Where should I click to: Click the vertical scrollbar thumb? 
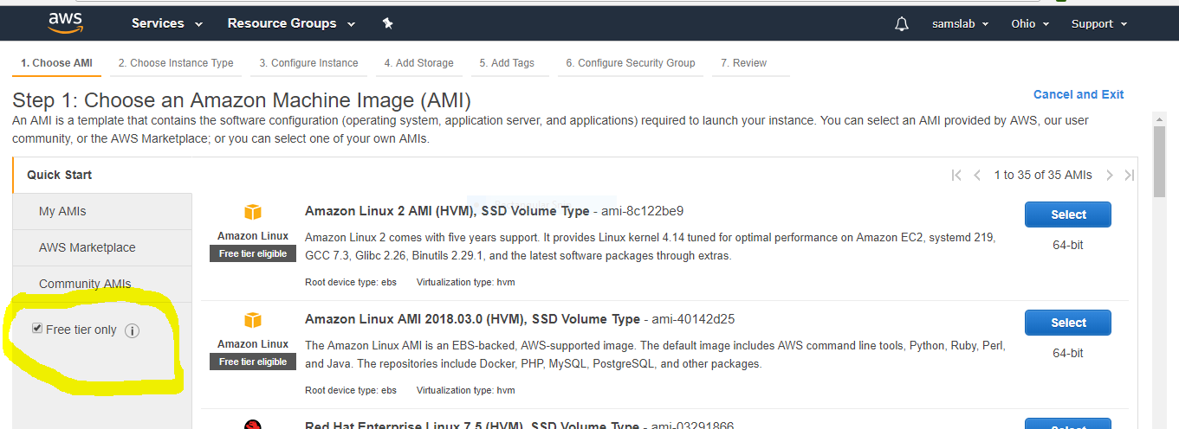click(x=1159, y=162)
